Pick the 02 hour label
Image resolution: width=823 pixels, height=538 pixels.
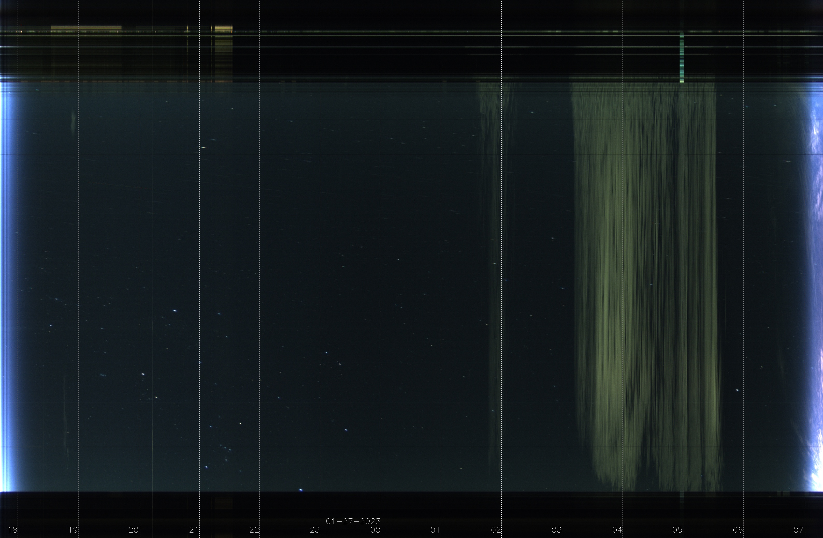496,529
